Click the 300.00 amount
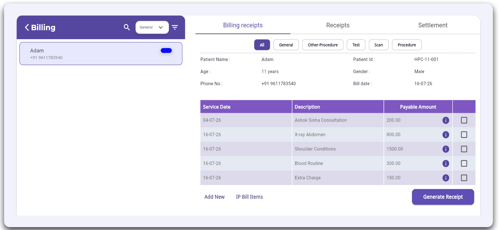Screen dimensions: 499x230 (x=393, y=164)
